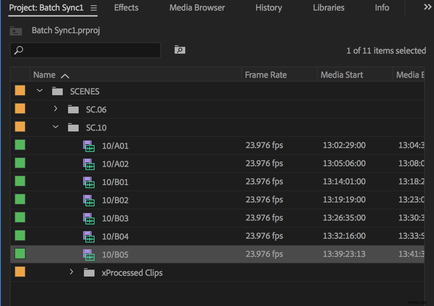Image resolution: width=434 pixels, height=306 pixels.
Task: Select the 10/B01 clip name
Action: (x=115, y=182)
